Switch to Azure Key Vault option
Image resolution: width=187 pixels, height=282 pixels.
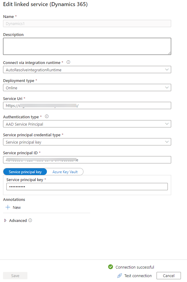pyautogui.click(x=65, y=172)
